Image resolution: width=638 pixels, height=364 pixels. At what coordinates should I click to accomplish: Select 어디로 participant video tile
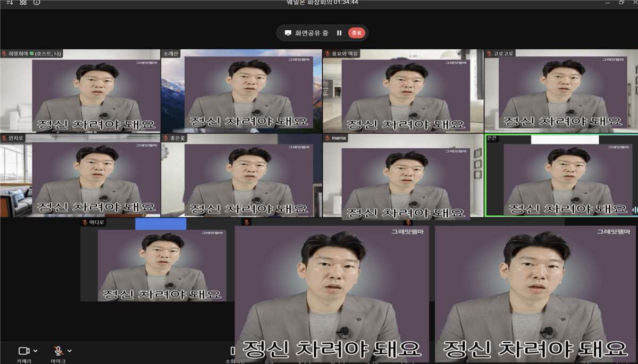[x=157, y=260]
